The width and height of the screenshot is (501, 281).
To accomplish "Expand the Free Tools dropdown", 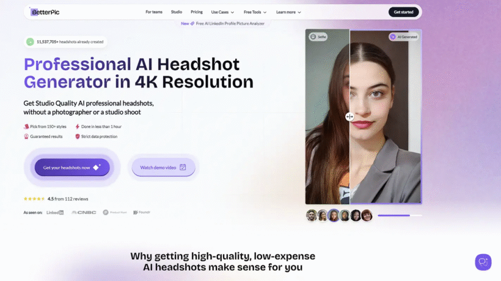I will point(255,12).
